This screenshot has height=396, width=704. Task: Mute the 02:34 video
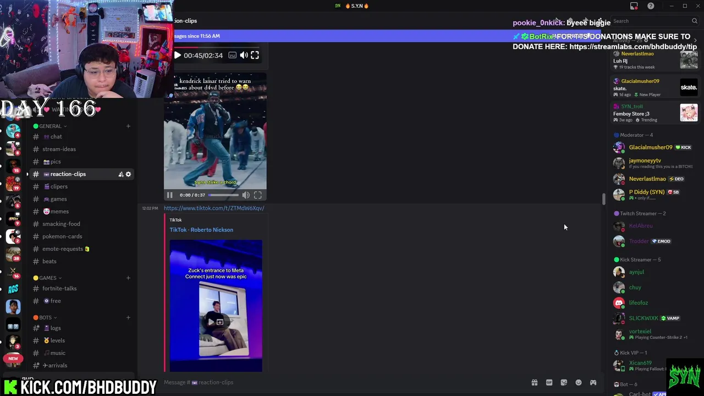coord(244,55)
